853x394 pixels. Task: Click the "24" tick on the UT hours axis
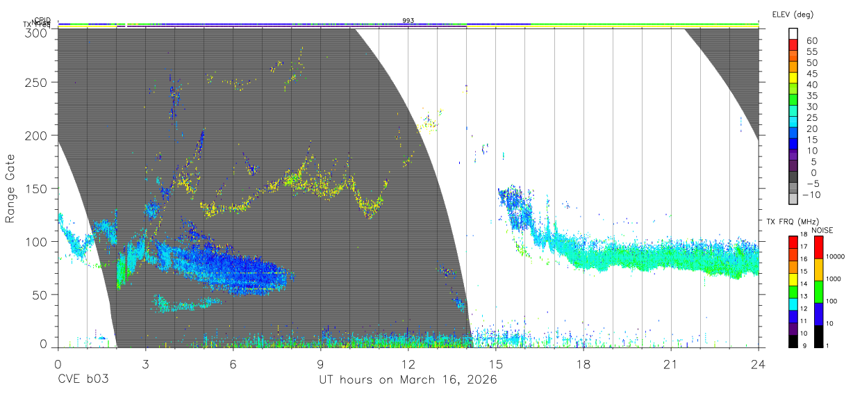click(x=759, y=363)
